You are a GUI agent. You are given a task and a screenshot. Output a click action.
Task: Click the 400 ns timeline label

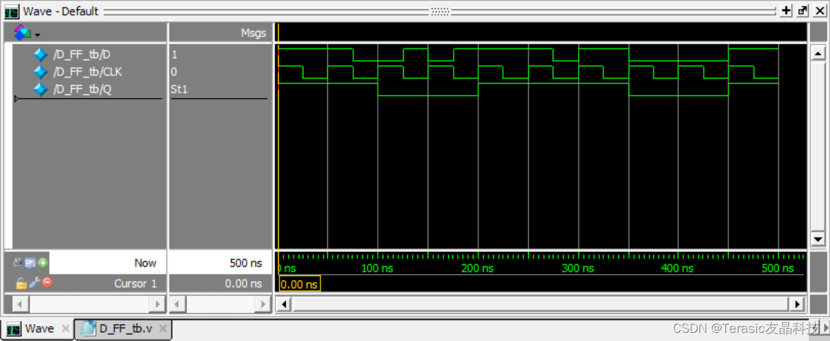pos(678,269)
